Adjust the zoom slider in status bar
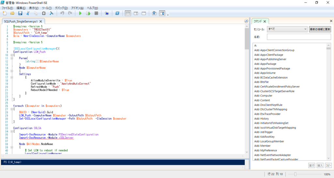Screen dimensions: 334x178 295,174
